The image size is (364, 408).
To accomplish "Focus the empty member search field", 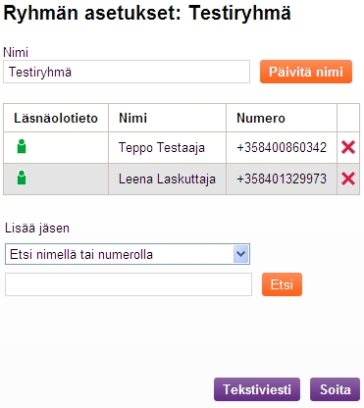I will point(129,284).
